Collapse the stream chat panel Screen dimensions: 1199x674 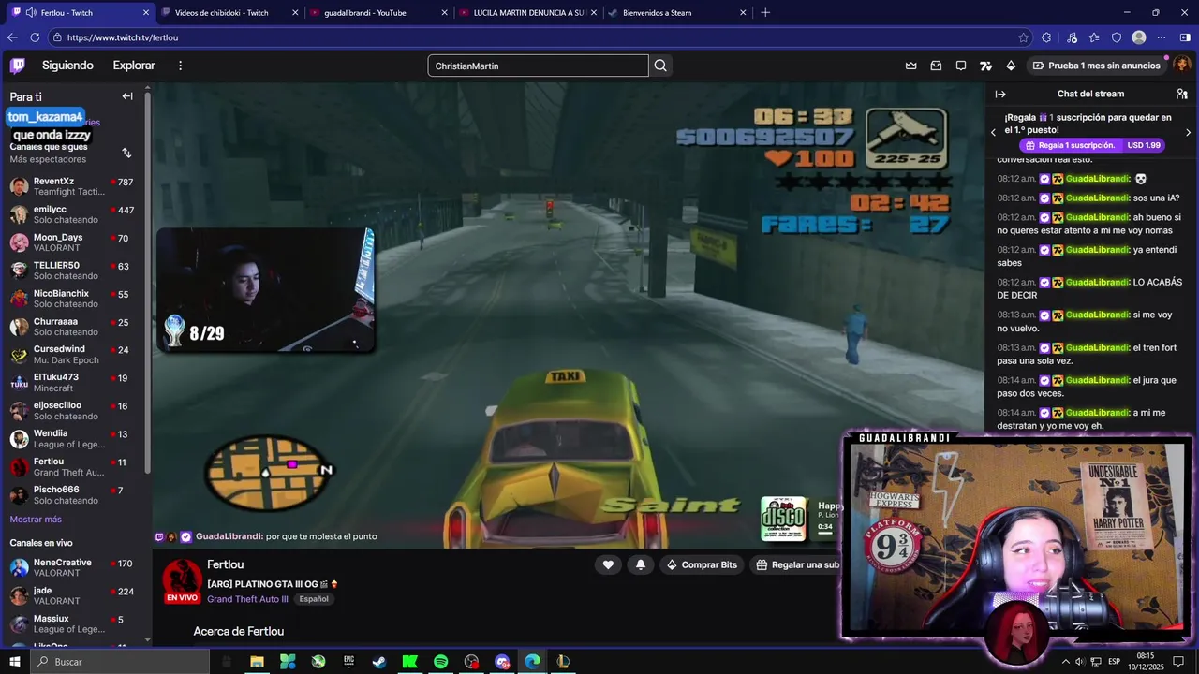[x=1000, y=94]
